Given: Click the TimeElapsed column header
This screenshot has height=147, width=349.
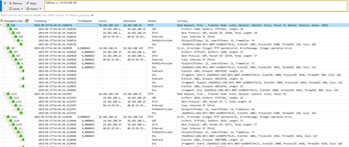Looking at the screenshot, I should pyautogui.click(x=86, y=21).
